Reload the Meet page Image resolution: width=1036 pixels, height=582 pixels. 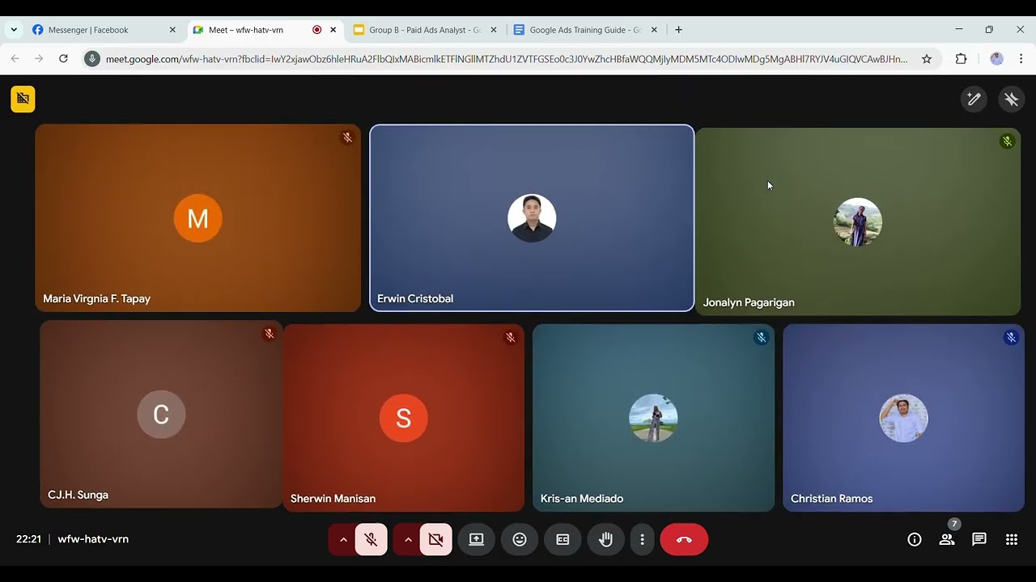click(x=63, y=59)
